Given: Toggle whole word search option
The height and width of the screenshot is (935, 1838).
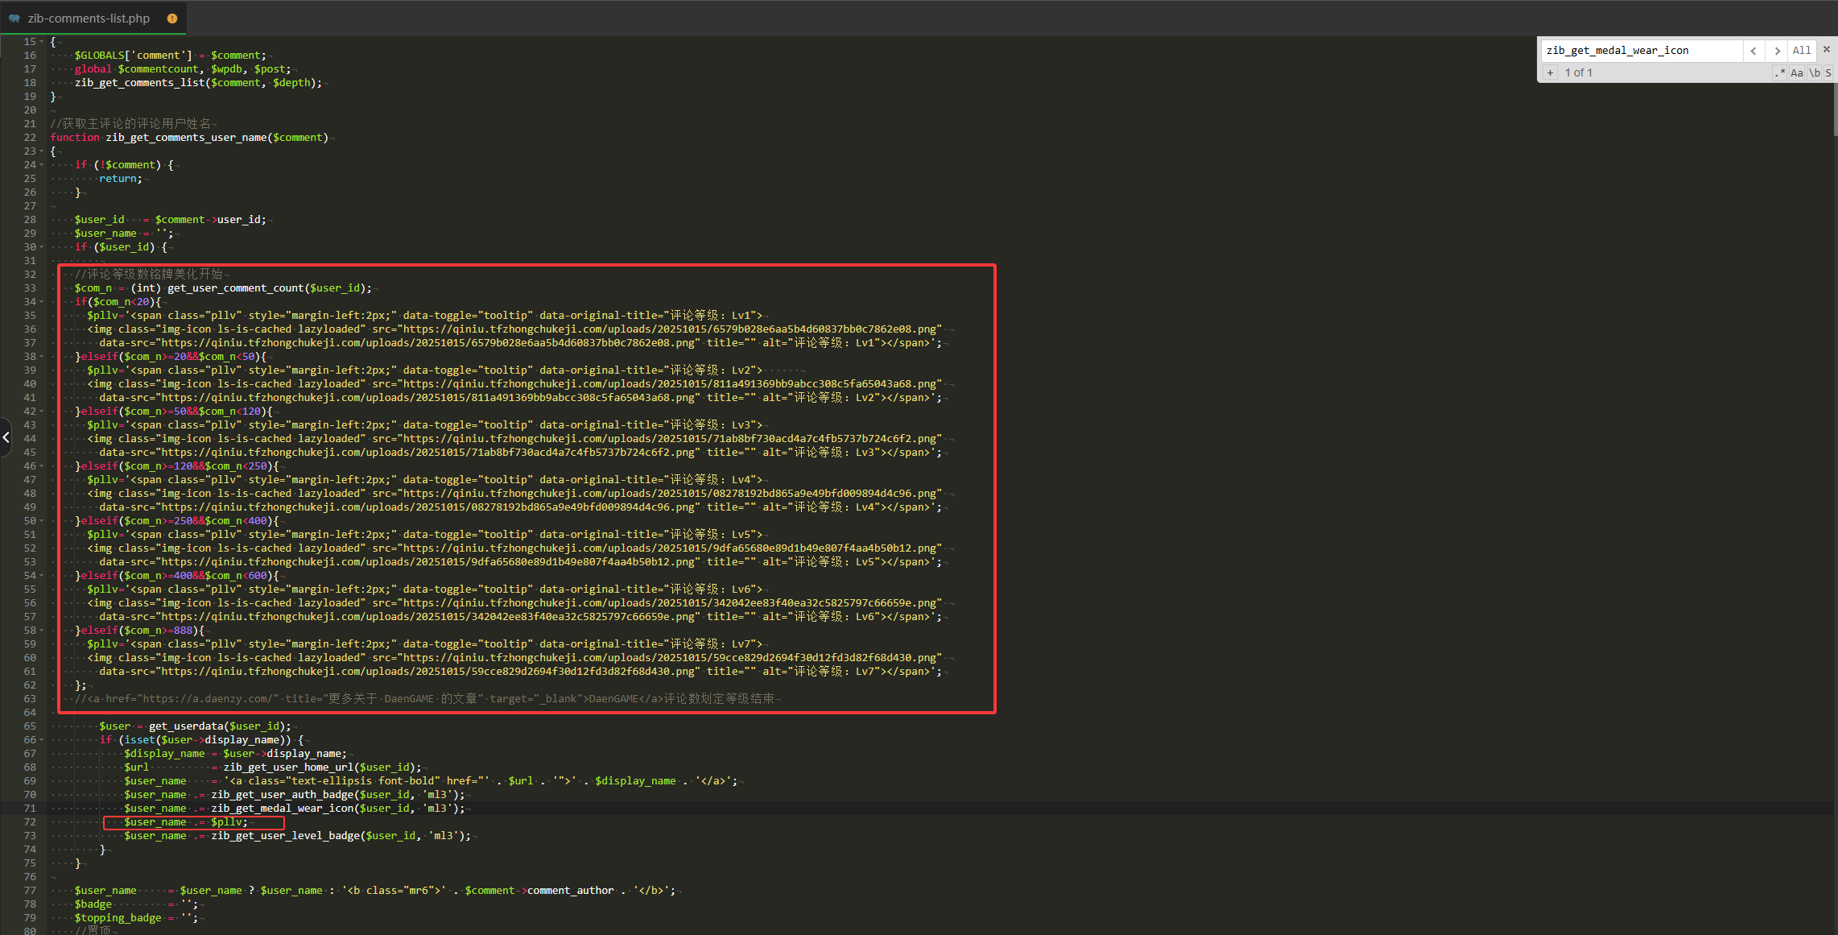Looking at the screenshot, I should tap(1815, 72).
